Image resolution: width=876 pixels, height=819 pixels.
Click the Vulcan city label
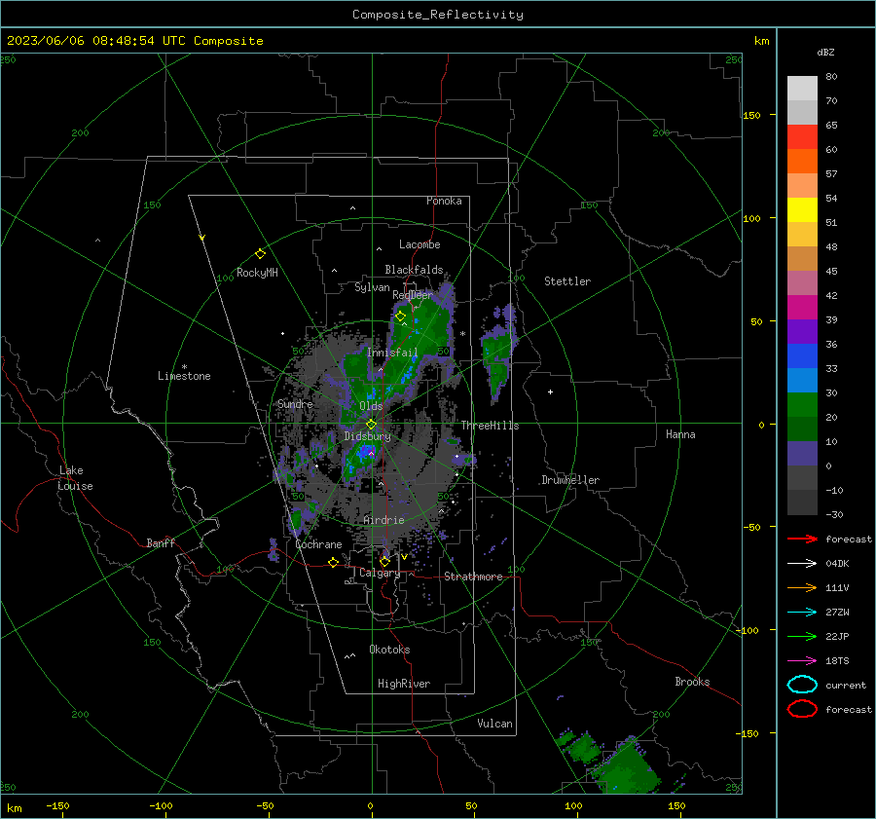pyautogui.click(x=494, y=724)
